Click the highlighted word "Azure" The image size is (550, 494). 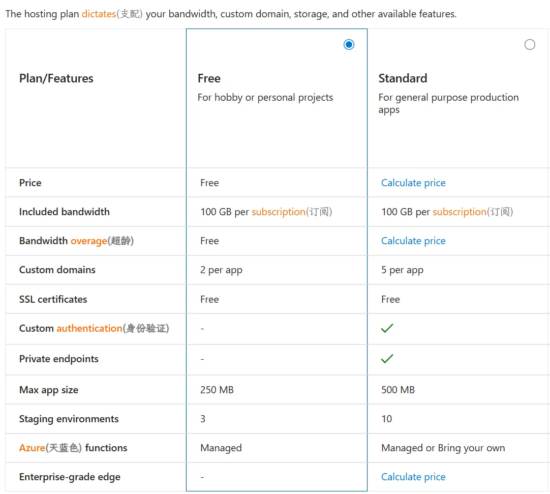pos(32,448)
